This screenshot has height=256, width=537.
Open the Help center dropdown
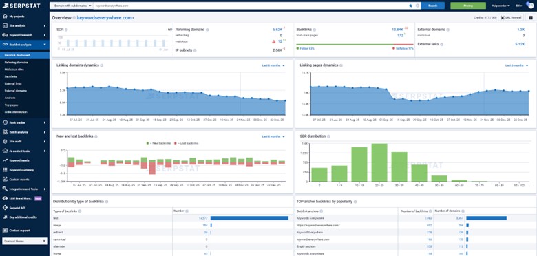pyautogui.click(x=501, y=6)
